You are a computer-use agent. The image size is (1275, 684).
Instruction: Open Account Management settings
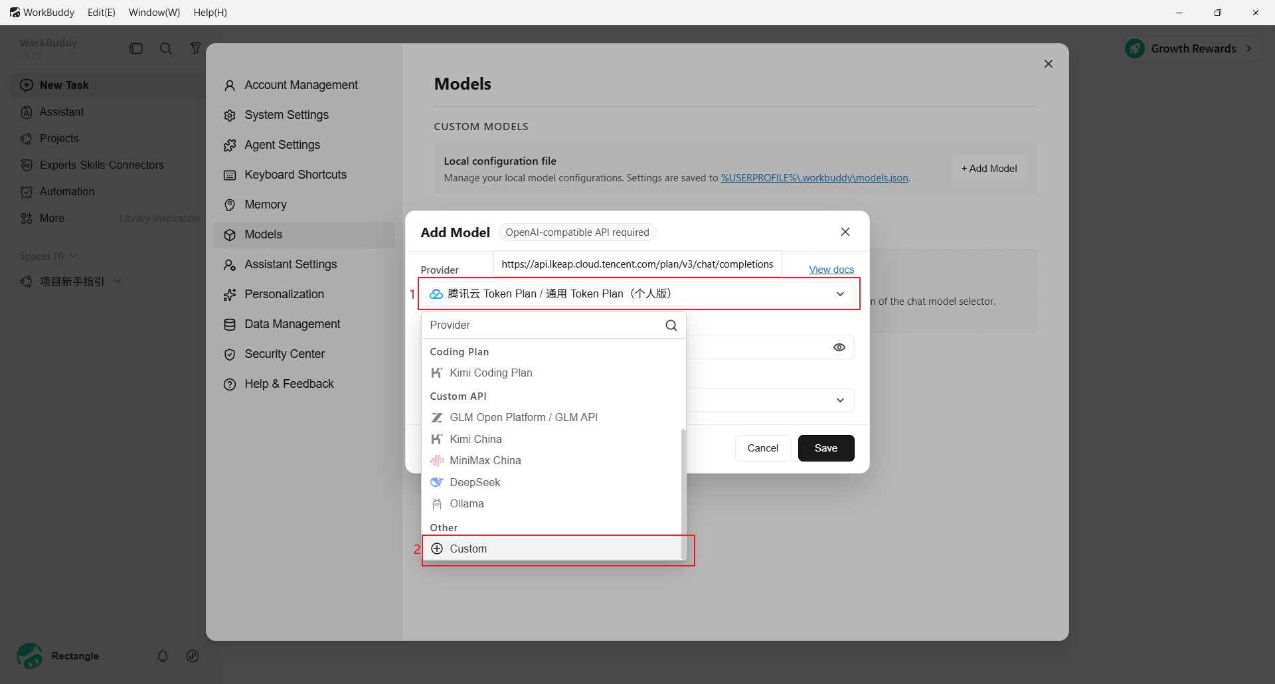[304, 85]
